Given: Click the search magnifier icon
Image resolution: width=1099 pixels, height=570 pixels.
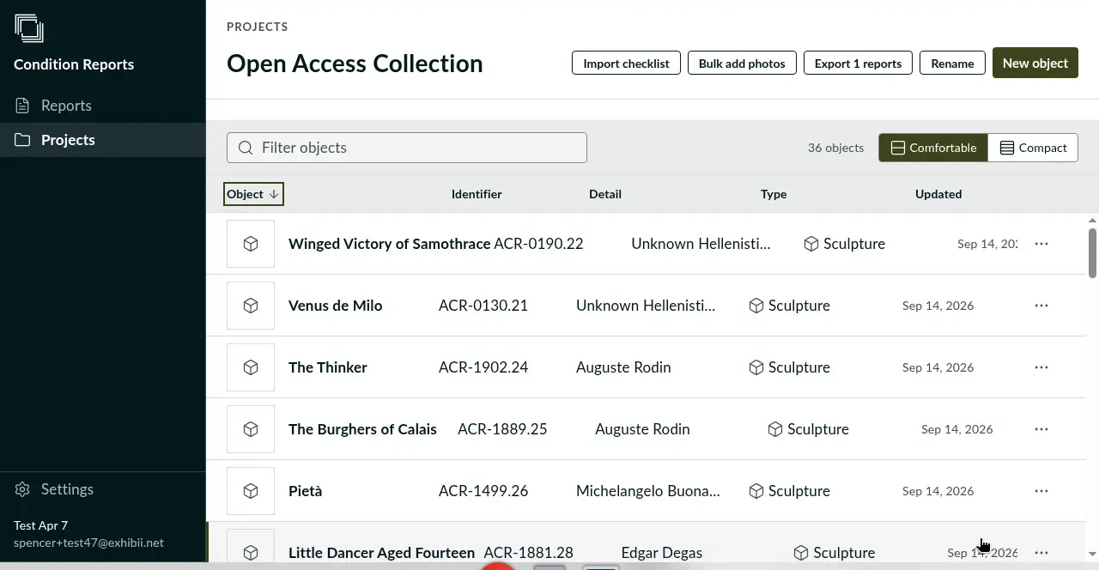Looking at the screenshot, I should [x=246, y=148].
